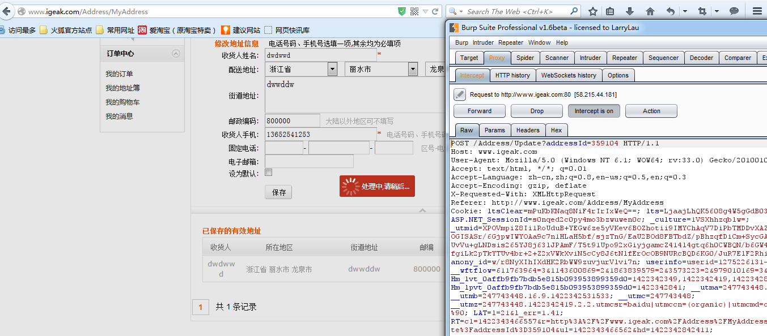Click the 收货人手机 phone number field

coord(320,135)
